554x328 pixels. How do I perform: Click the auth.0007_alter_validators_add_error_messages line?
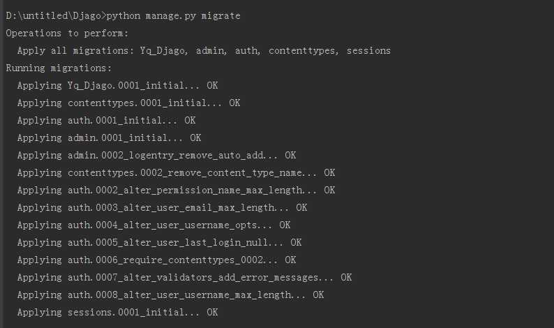[184, 278]
